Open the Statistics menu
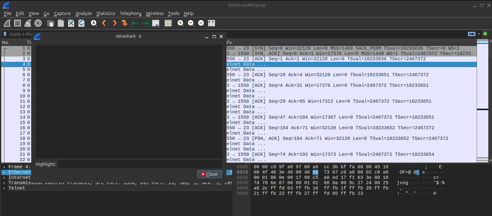 [105, 13]
